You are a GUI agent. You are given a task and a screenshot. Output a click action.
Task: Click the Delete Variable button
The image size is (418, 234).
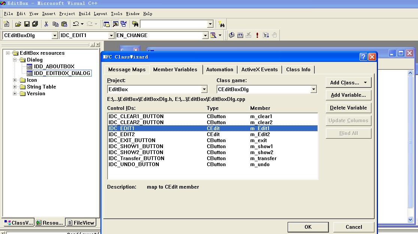click(348, 108)
